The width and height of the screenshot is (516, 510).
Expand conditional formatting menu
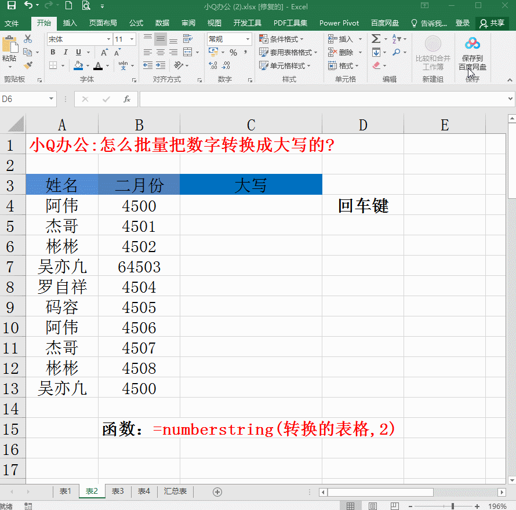[281, 39]
